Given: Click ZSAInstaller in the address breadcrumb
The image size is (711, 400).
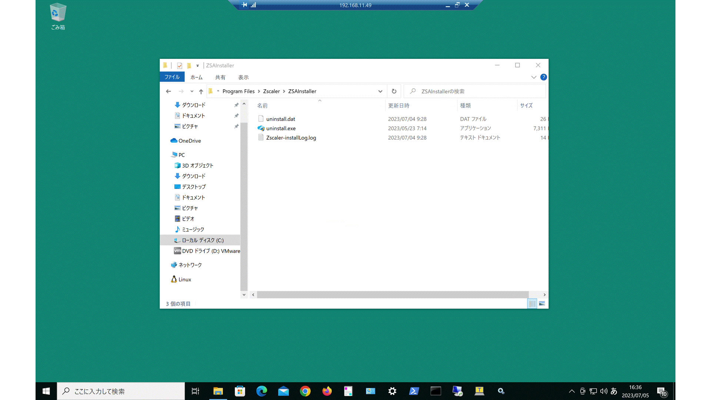Looking at the screenshot, I should [302, 91].
